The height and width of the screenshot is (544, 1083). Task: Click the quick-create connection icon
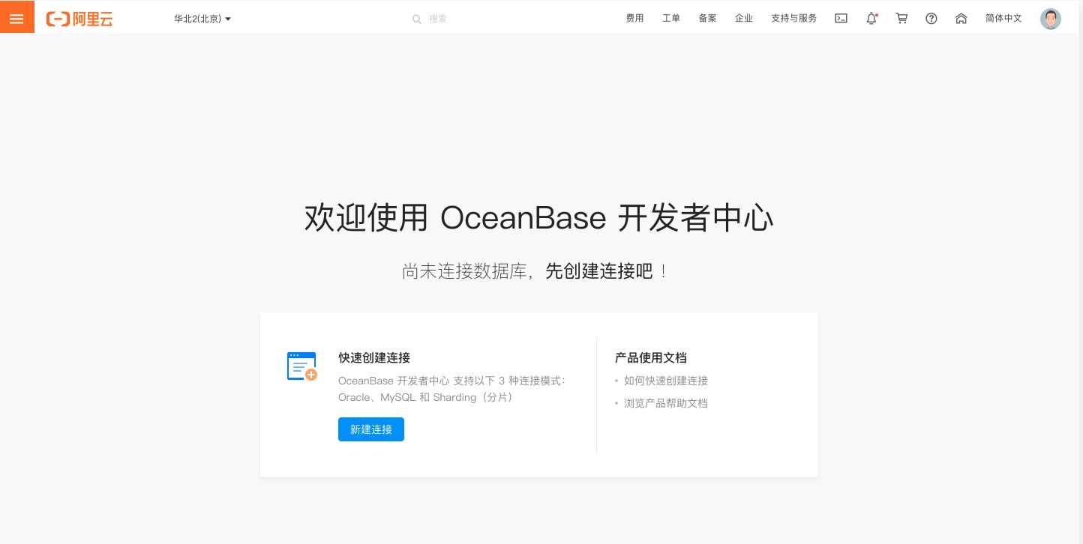point(302,366)
